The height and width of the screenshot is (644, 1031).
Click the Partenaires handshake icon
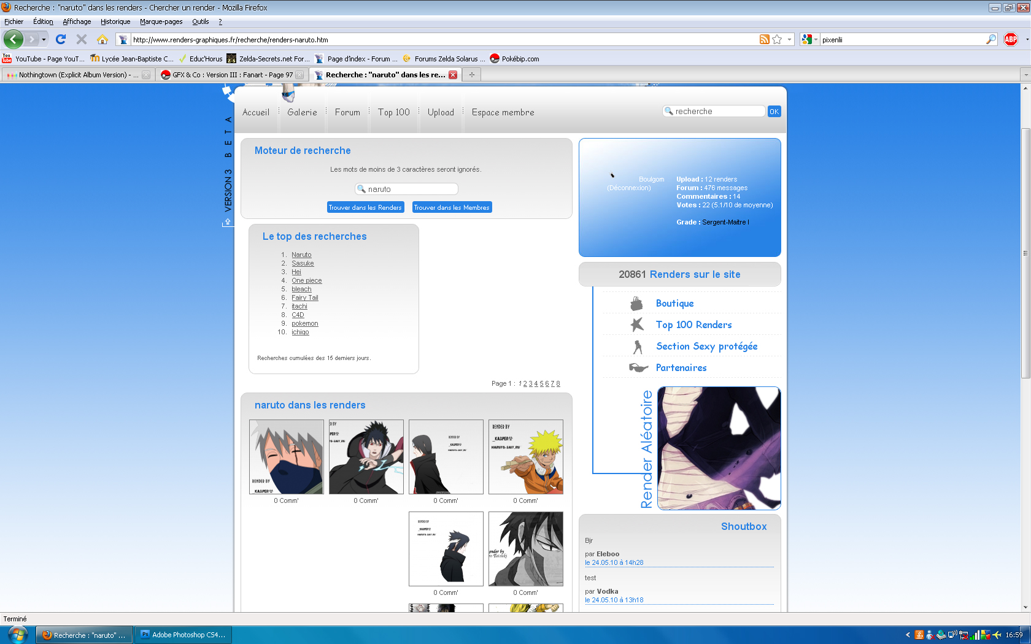click(638, 367)
